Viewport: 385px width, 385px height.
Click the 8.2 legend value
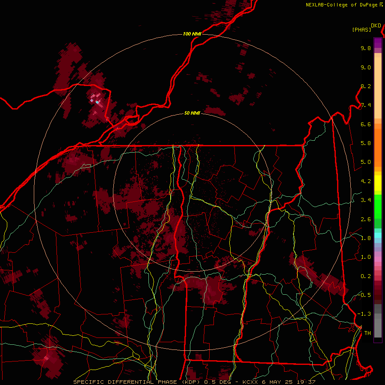point(366,86)
